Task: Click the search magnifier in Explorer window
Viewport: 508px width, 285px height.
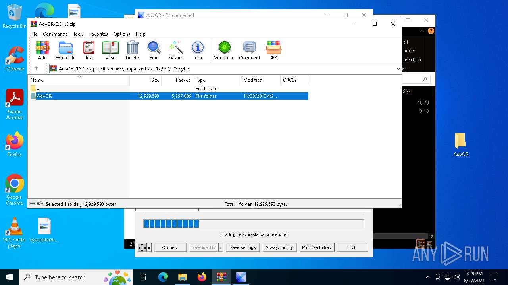Action: [425, 80]
